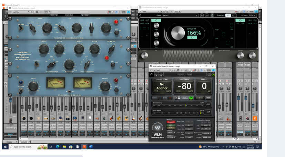The image size is (285, 157).
Task: Toggle the EQP-1A Vintage switch
Action: tap(36, 64)
